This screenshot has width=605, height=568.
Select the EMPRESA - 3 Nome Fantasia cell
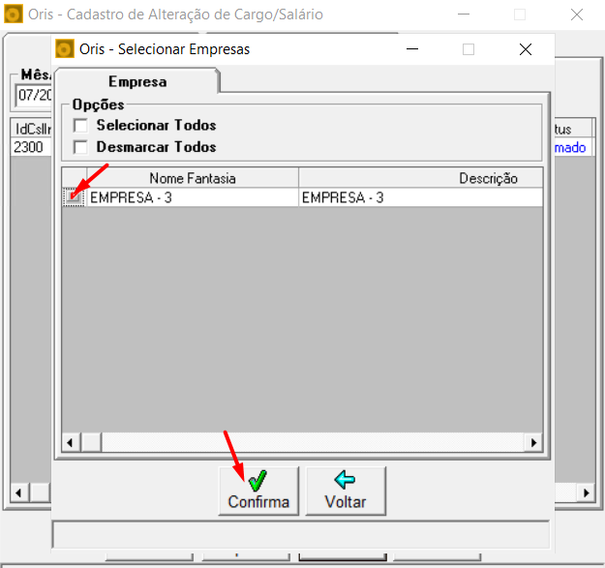pyautogui.click(x=193, y=197)
